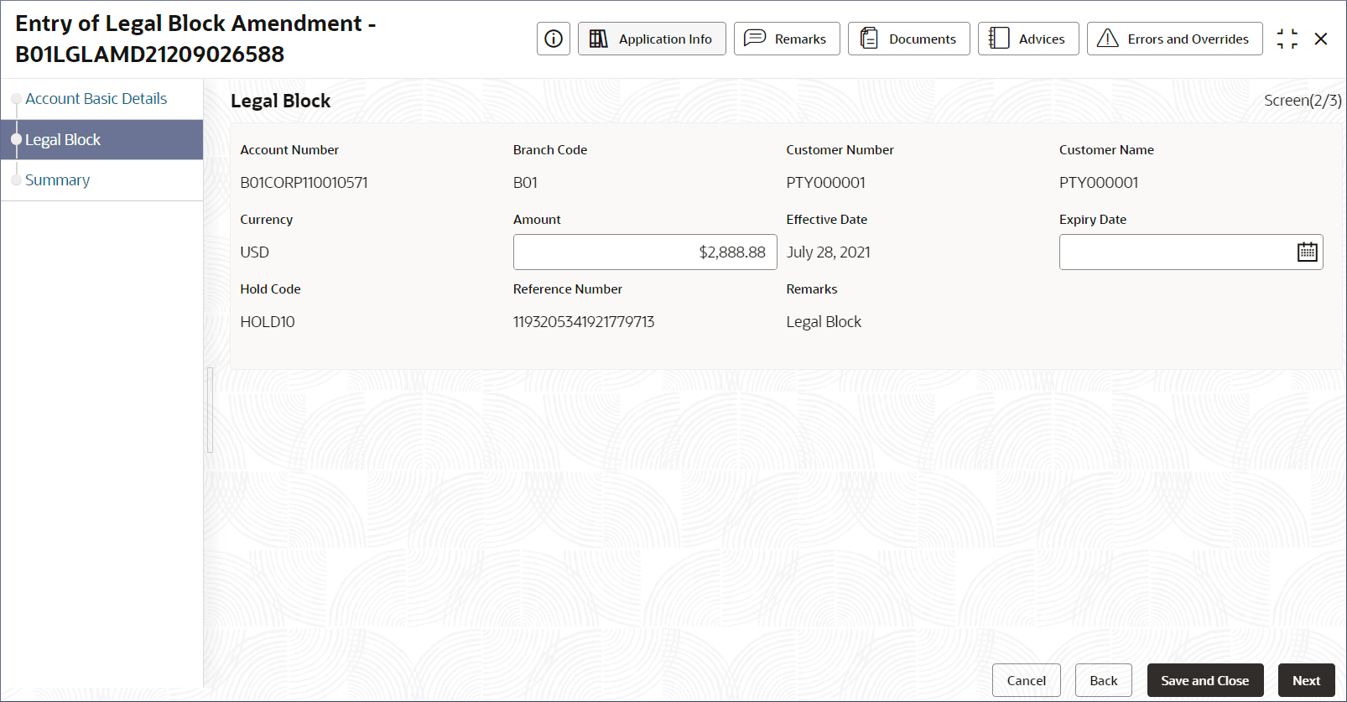Click the customer name PTY000001 value

1099,183
